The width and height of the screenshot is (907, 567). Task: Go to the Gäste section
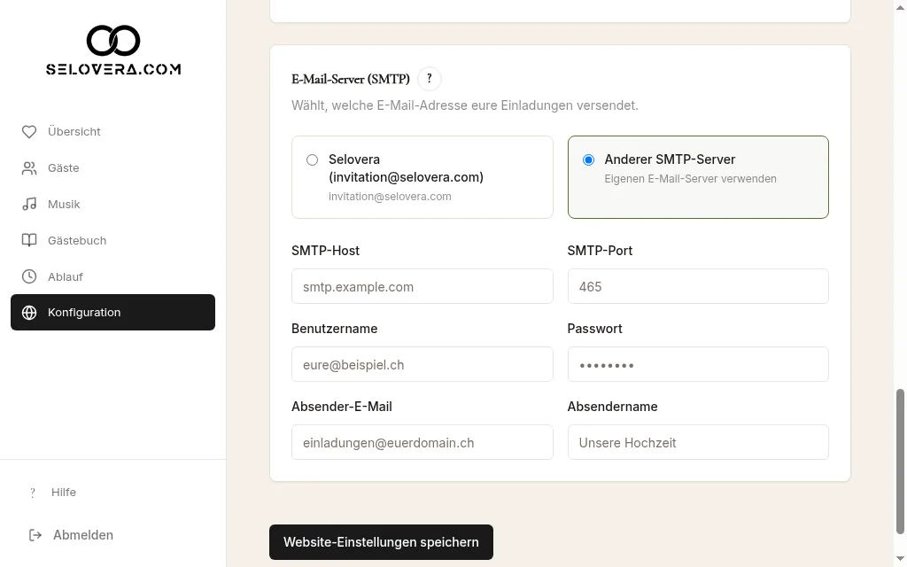click(x=112, y=167)
